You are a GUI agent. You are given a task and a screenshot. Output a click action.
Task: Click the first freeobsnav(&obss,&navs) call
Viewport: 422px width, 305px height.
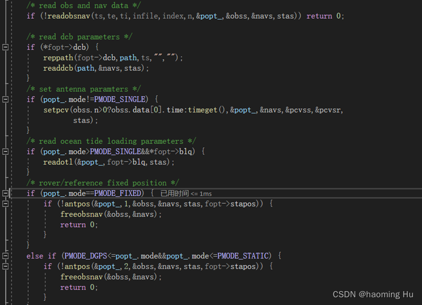[111, 214]
